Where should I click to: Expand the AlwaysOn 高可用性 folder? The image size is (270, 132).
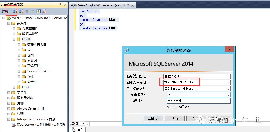[x=9, y=109]
